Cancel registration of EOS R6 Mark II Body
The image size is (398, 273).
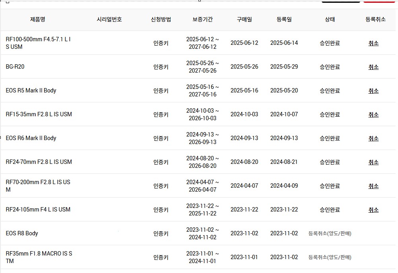coord(373,138)
